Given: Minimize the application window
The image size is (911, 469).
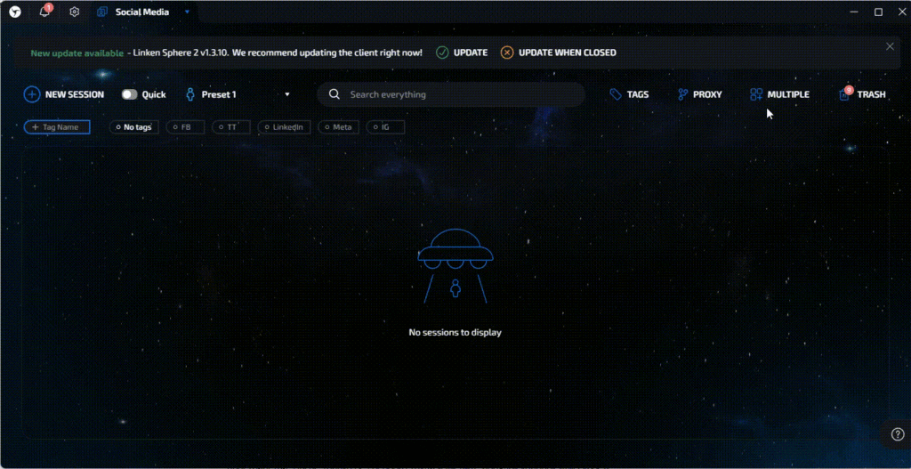Looking at the screenshot, I should (x=854, y=12).
